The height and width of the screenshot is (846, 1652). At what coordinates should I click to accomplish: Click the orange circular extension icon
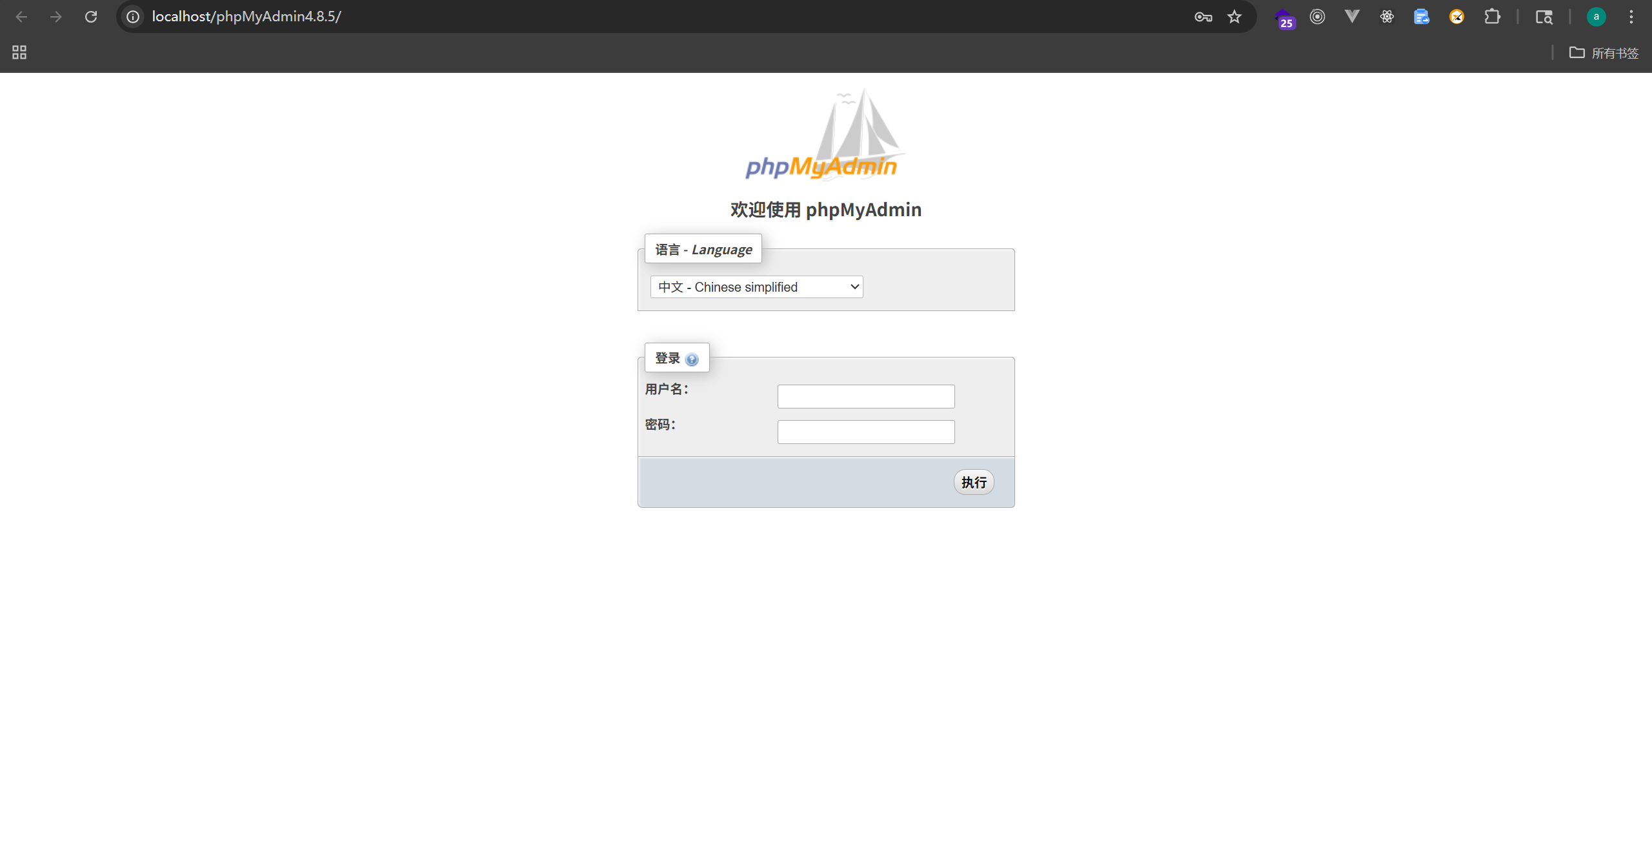1457,17
